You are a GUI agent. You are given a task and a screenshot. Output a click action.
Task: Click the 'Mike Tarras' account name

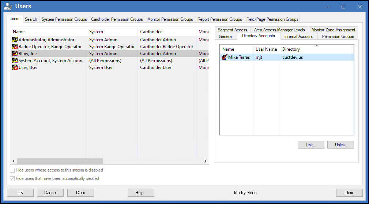[x=239, y=57]
